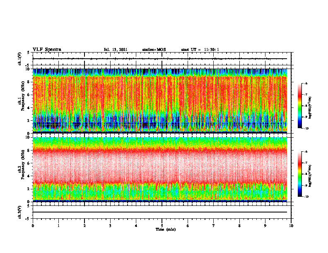Screen dimensions: 328x253
Task: Click the ch.2 "6" kHz frequency tick
Action: pos(29,163)
